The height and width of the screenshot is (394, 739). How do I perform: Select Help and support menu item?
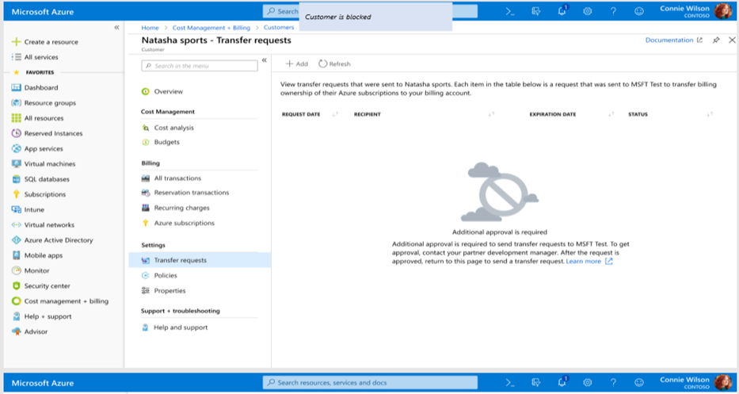(175, 327)
